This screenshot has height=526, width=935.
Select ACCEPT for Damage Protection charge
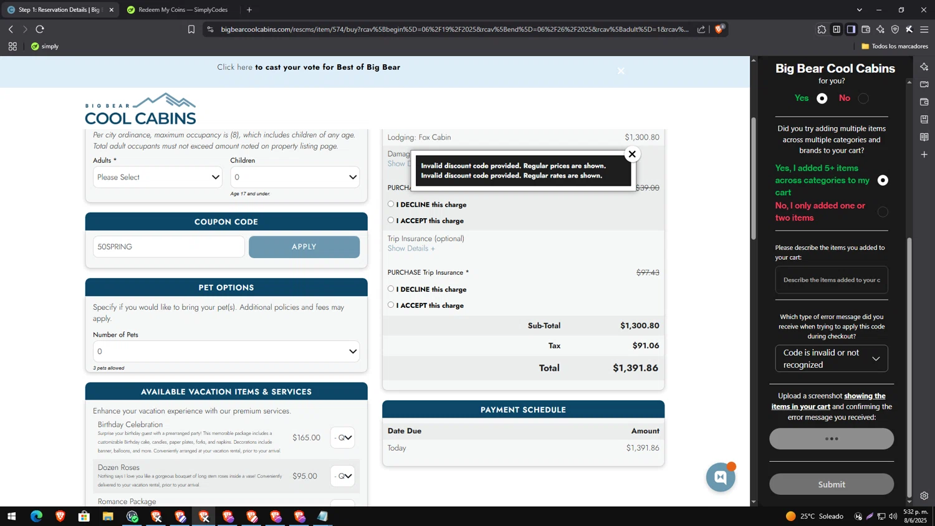coord(391,220)
